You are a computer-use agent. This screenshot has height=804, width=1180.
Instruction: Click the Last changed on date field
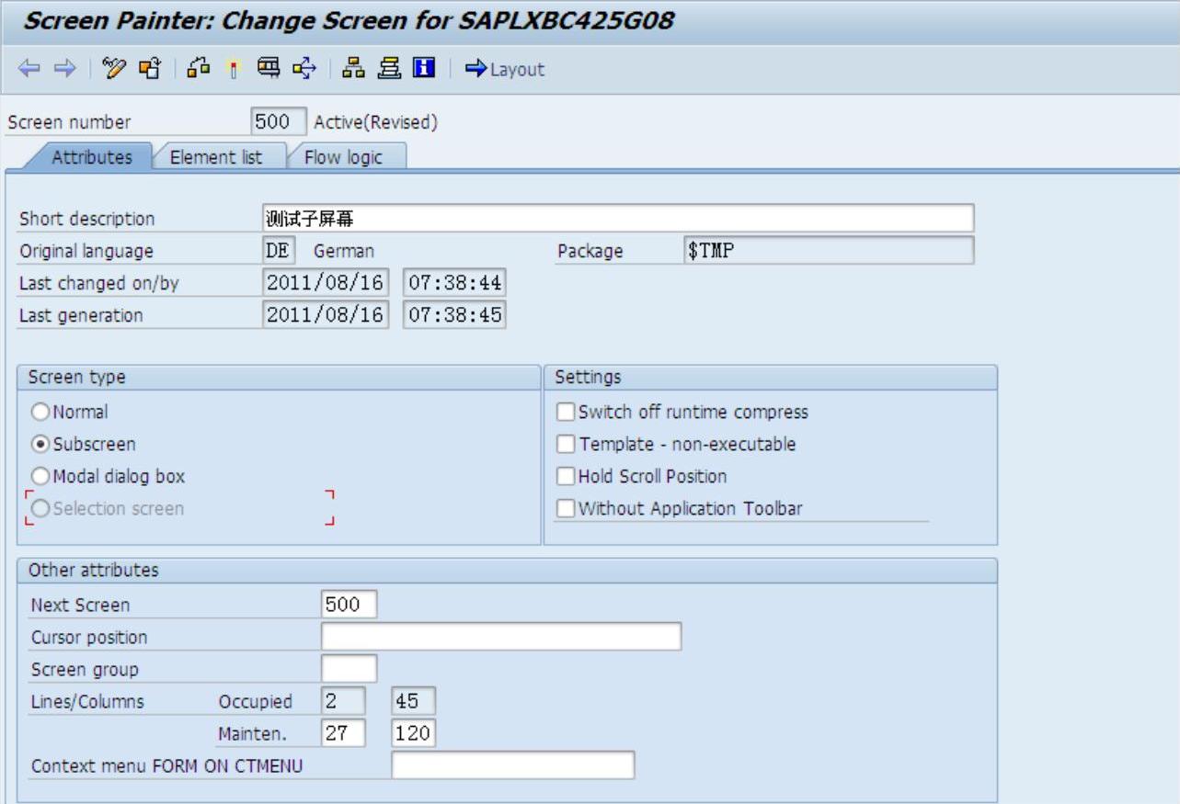tap(326, 283)
